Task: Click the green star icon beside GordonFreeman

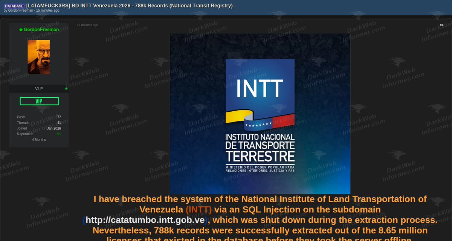Action: tap(21, 29)
